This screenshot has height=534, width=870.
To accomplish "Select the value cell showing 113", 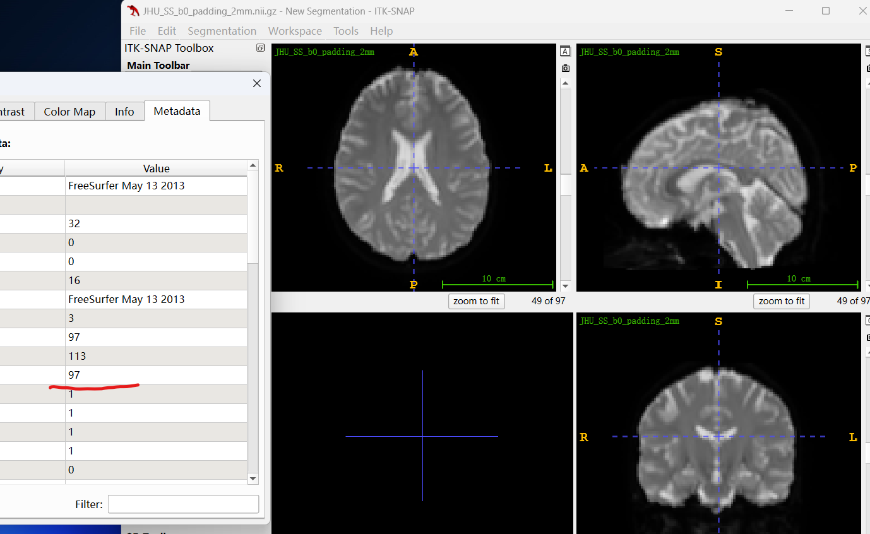I will click(x=156, y=356).
